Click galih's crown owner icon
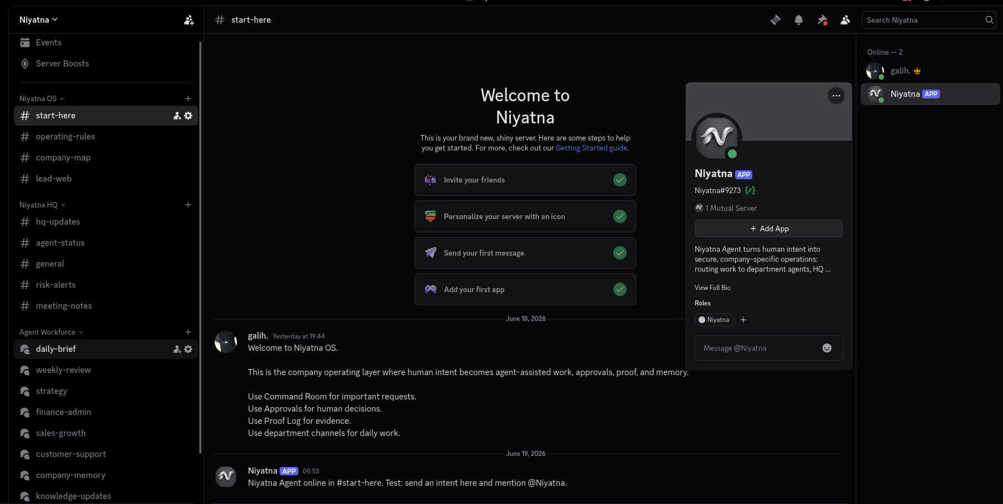The image size is (1003, 504). (917, 71)
